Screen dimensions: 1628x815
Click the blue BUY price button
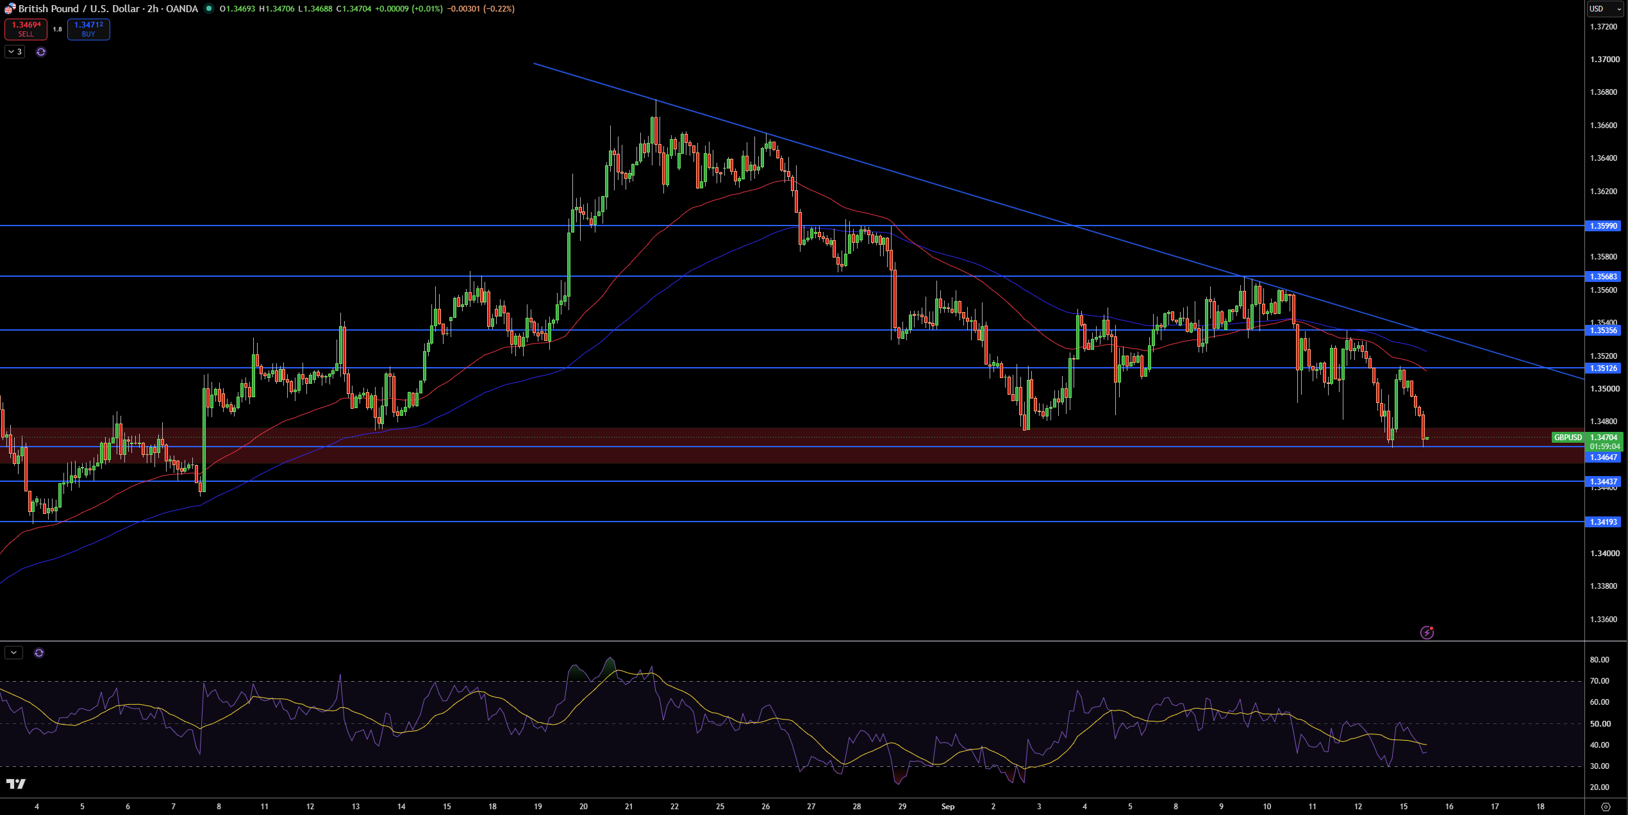point(88,29)
